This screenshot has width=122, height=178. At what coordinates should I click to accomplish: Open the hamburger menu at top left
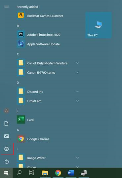click(7, 7)
